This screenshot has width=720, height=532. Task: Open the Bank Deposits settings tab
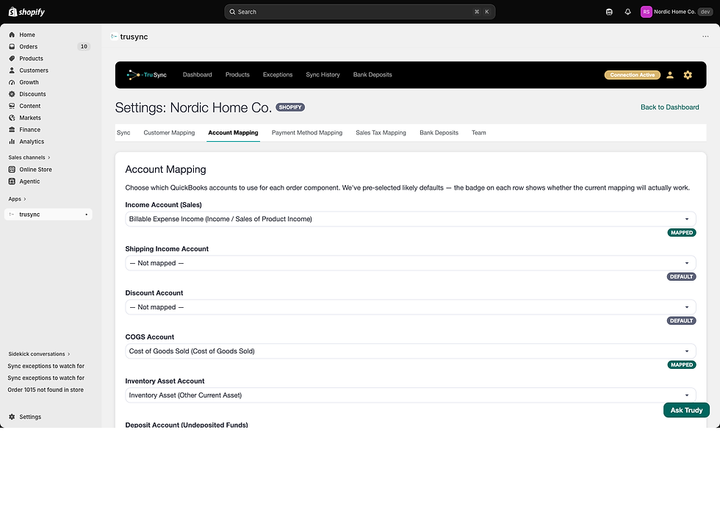pyautogui.click(x=439, y=133)
